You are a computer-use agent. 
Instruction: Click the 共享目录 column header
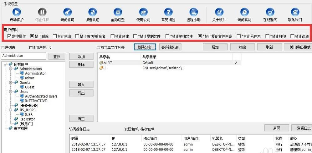tap(187, 57)
